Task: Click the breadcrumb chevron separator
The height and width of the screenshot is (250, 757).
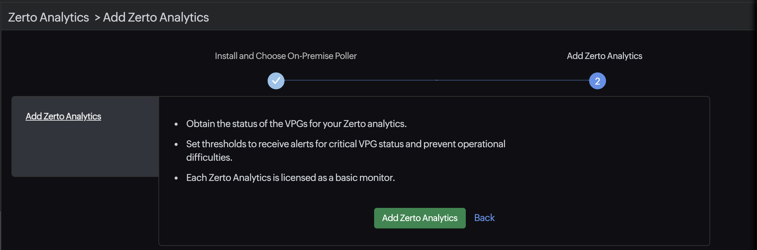Action: pos(97,18)
